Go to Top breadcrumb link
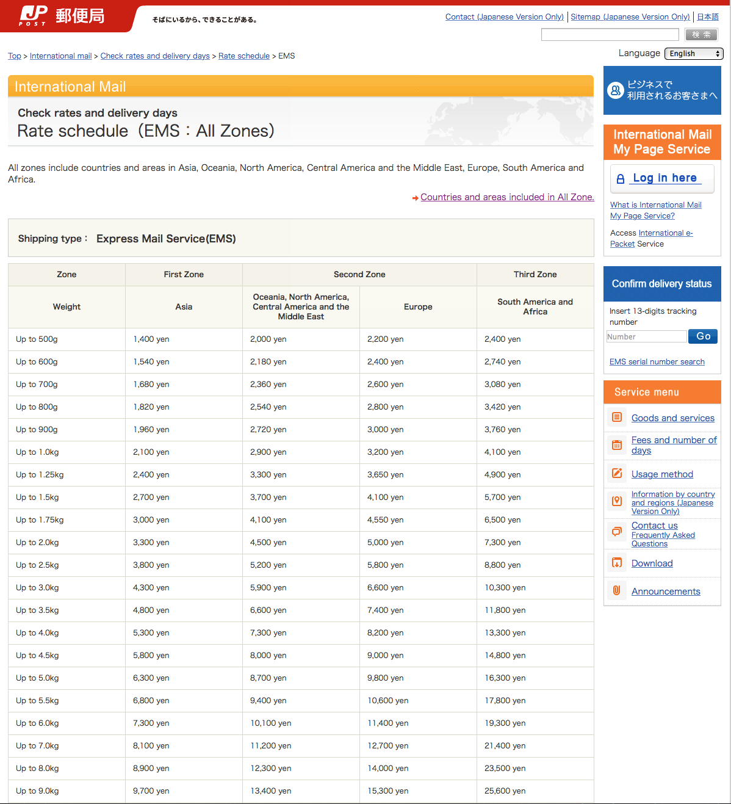 [15, 56]
